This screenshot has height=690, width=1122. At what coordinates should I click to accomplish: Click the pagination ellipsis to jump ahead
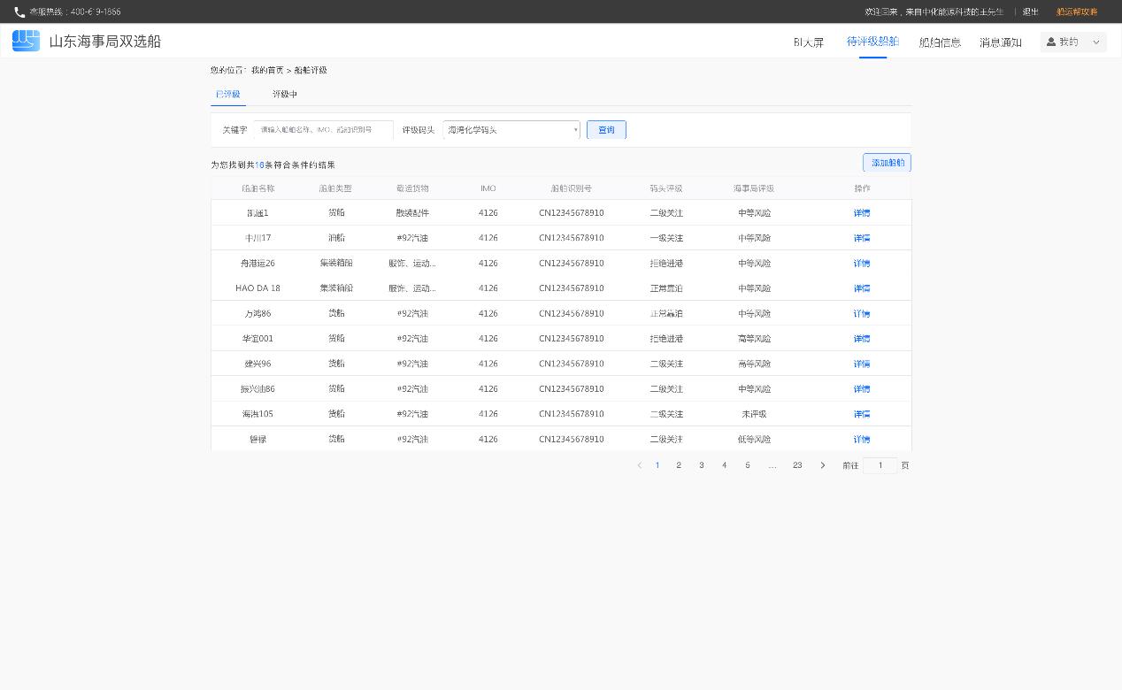click(x=772, y=465)
